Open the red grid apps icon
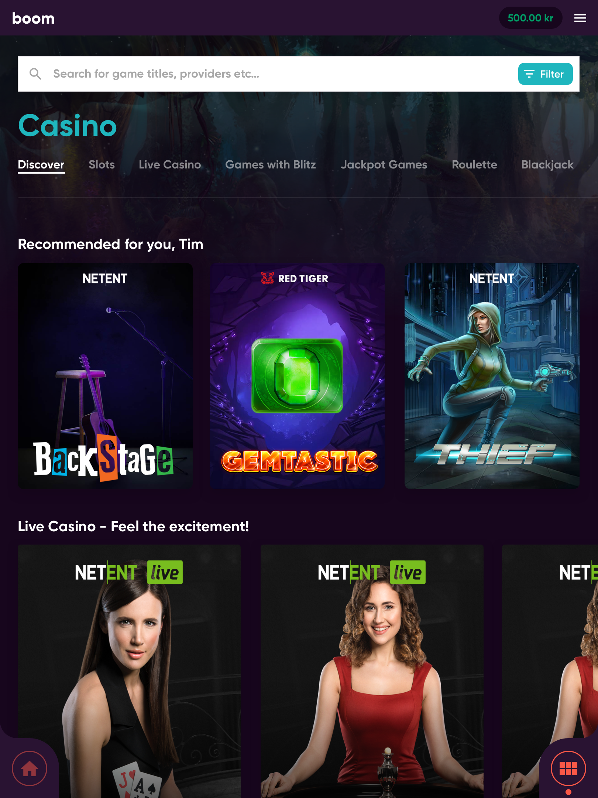 pos(568,768)
